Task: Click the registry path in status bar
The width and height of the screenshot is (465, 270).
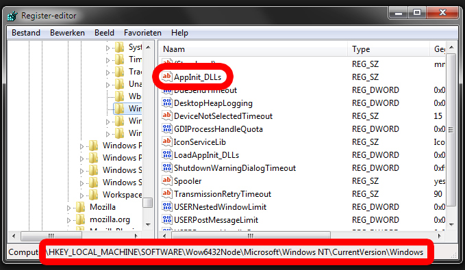Action: coord(236,252)
